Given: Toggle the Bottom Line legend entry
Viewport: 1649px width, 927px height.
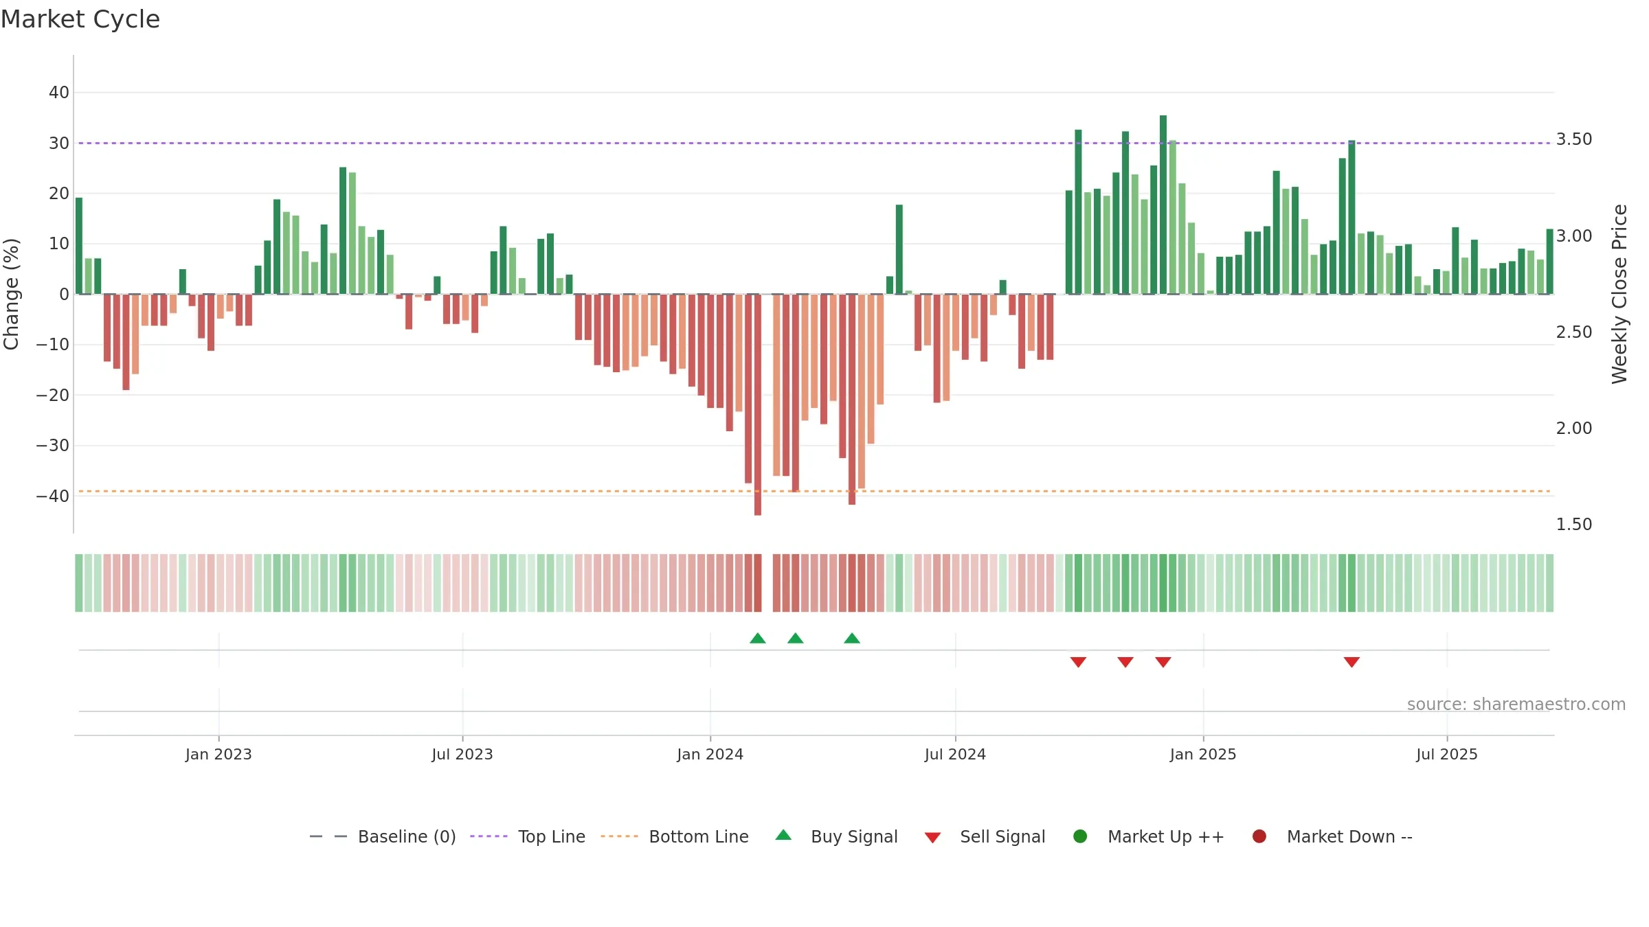Looking at the screenshot, I should click(x=675, y=836).
